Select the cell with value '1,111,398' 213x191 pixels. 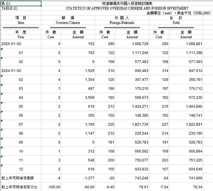pos(186,53)
